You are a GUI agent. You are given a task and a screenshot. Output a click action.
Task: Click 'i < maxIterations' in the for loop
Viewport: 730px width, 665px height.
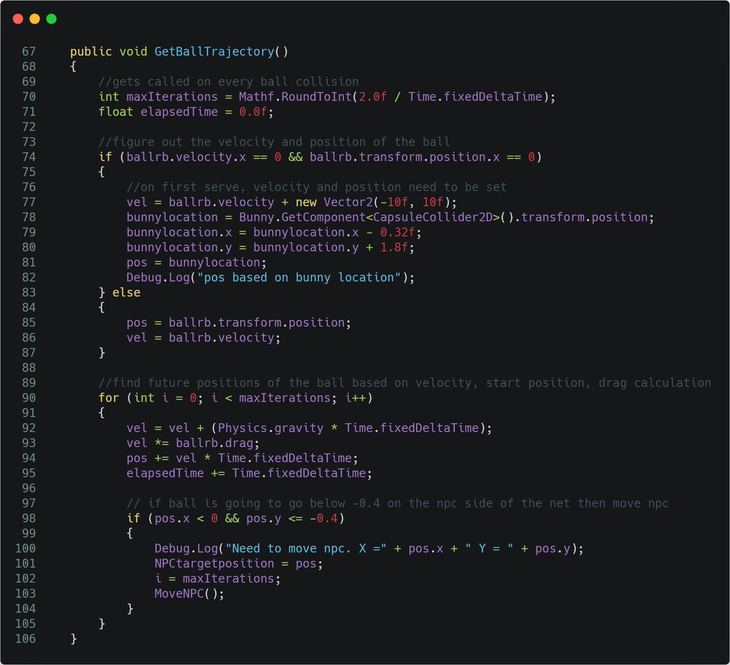click(x=271, y=398)
